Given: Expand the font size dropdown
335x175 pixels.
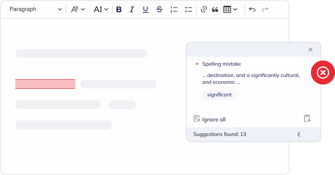Looking at the screenshot, I should (101, 9).
